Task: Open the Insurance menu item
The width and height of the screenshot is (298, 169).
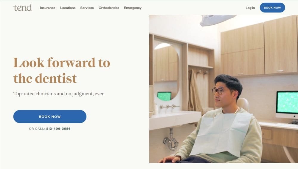Action: pos(47,8)
